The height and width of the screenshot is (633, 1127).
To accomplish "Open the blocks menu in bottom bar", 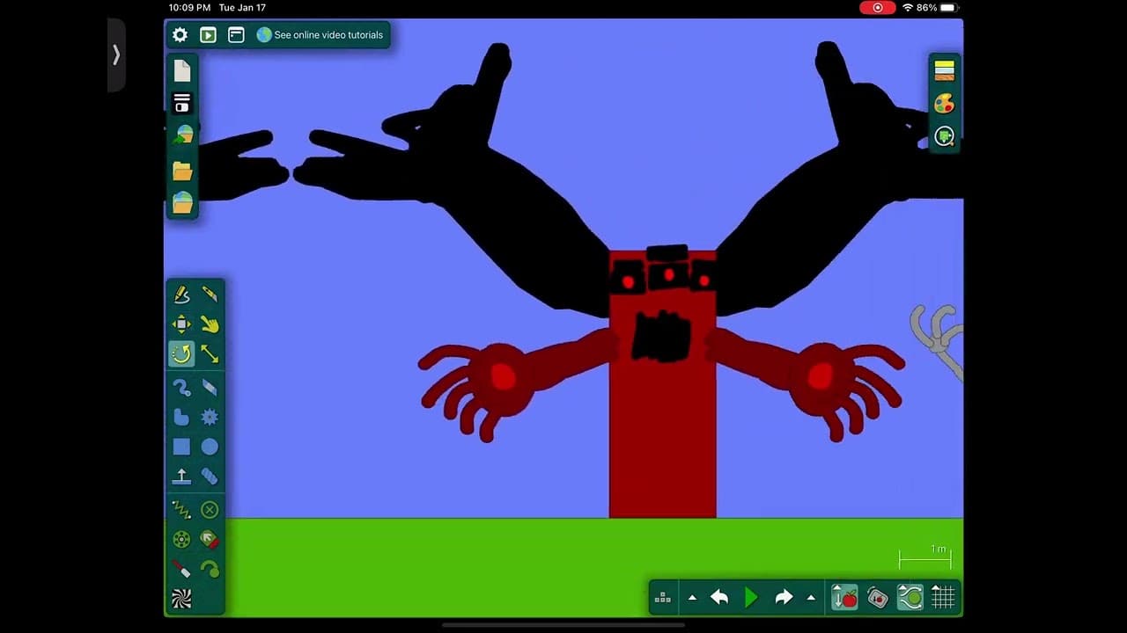I will (663, 598).
